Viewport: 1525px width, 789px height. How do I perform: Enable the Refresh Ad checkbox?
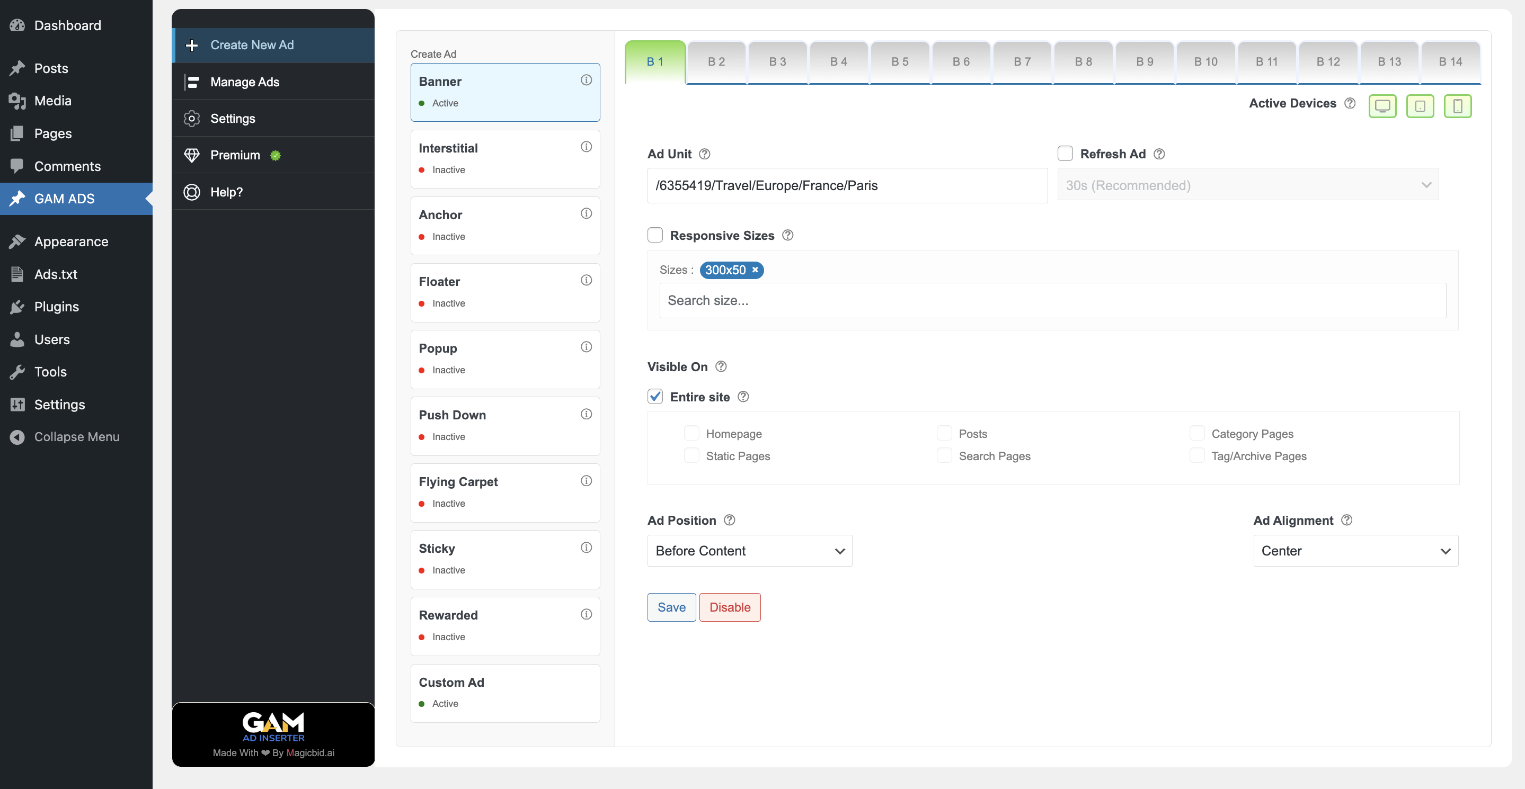(1065, 154)
